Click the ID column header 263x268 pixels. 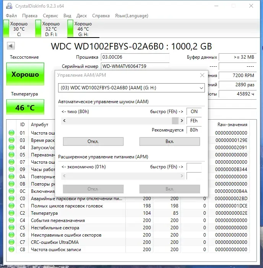pyautogui.click(x=22, y=125)
